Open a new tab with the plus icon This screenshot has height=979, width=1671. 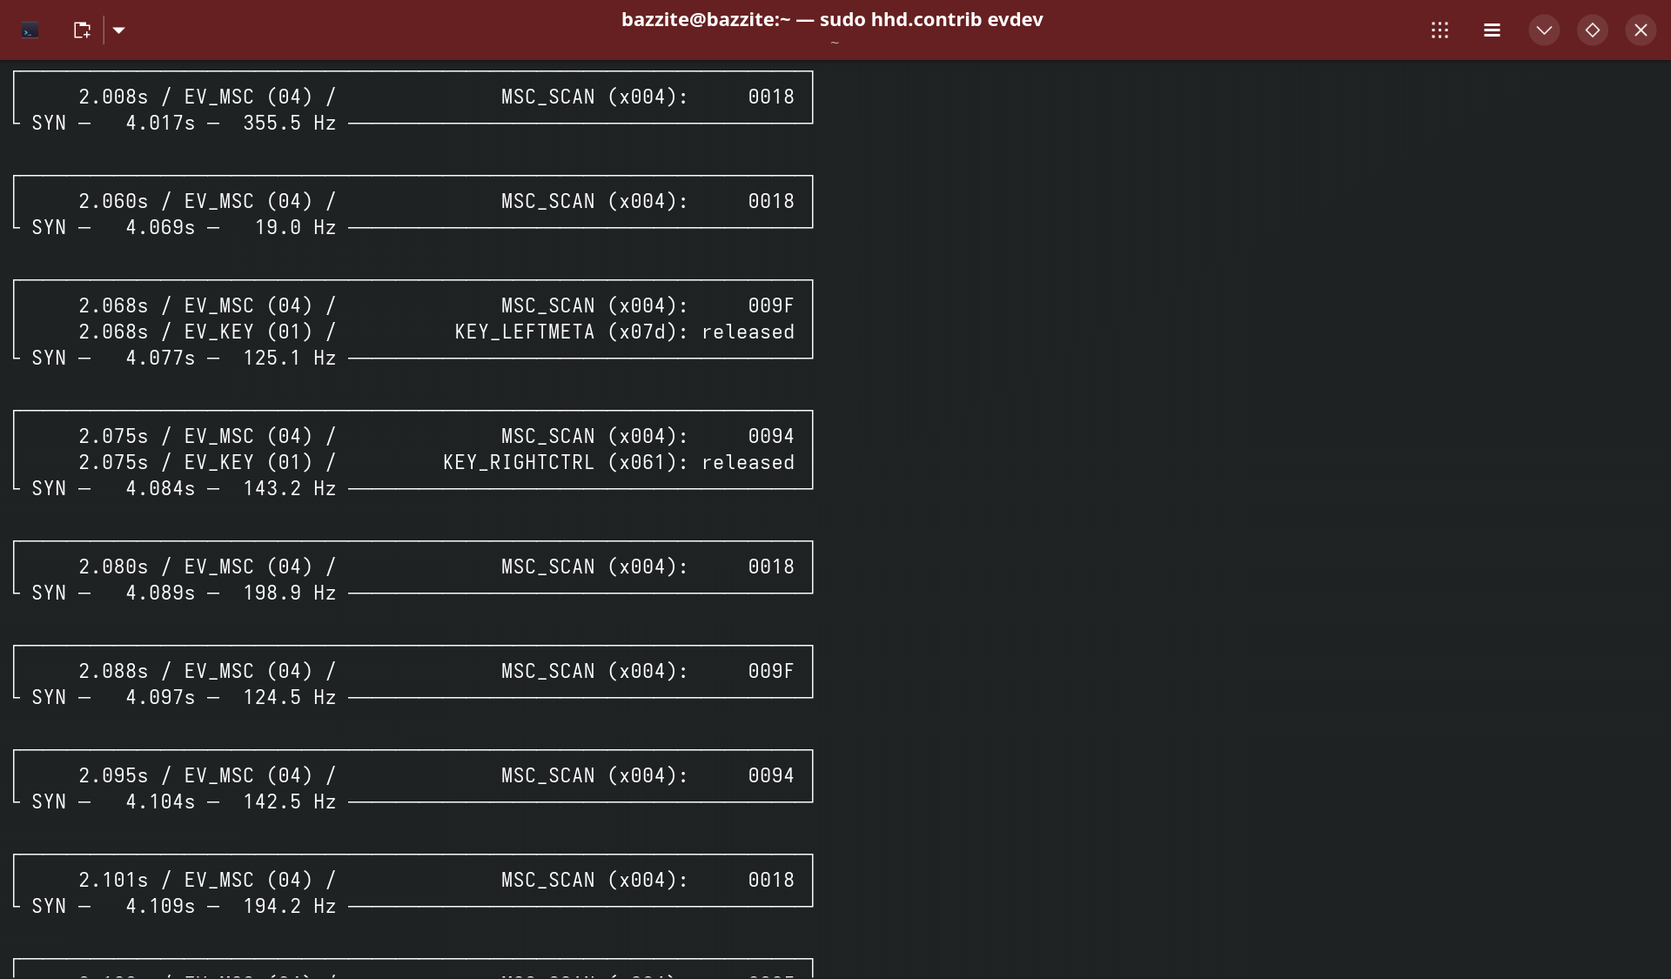[x=82, y=30]
